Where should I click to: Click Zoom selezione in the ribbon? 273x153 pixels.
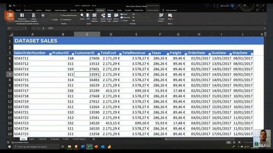(x=94, y=18)
